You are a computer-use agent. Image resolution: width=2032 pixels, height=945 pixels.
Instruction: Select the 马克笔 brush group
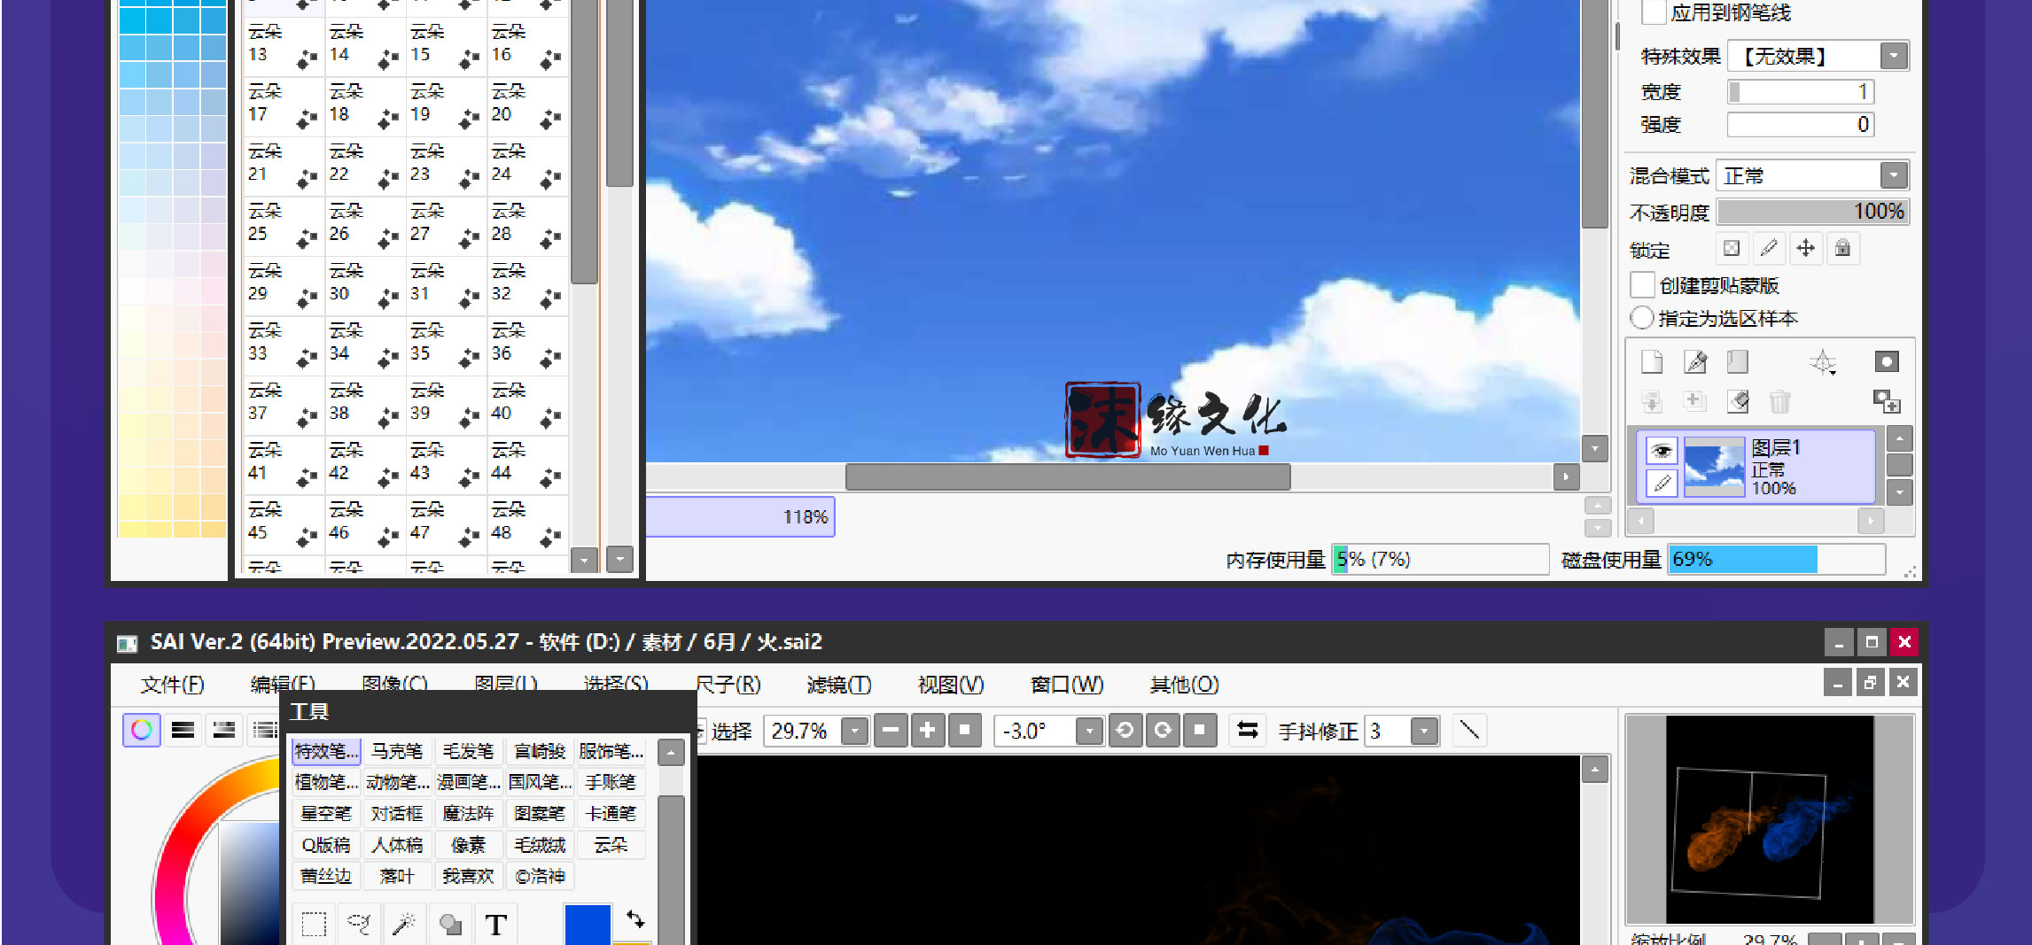coord(397,751)
